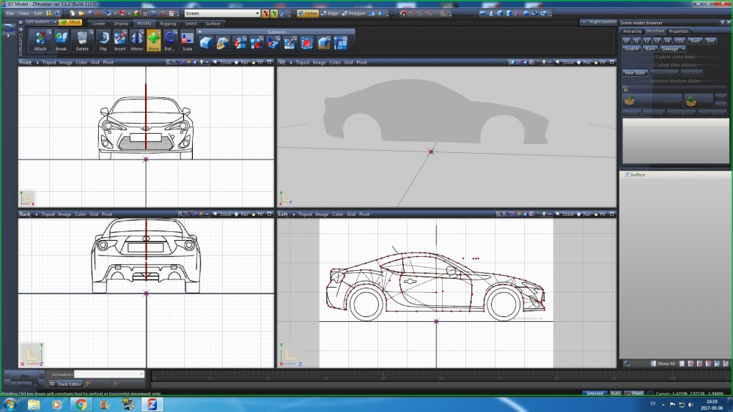
Task: Select the Mirror tool
Action: pos(137,40)
